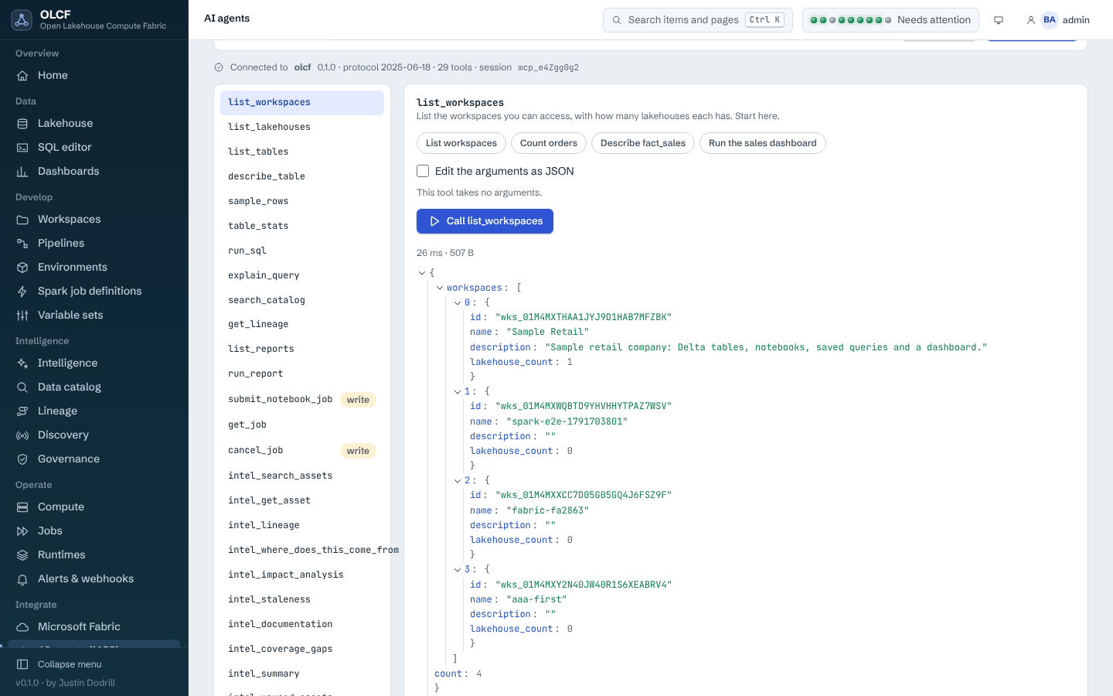Click the Search items and pages field
This screenshot has width=1113, height=696.
pyautogui.click(x=698, y=20)
